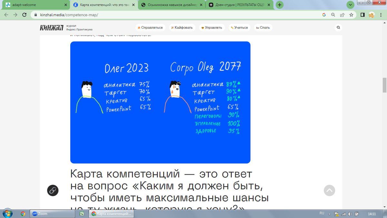Show hidden system tray icons
This screenshot has width=387, height=218.
click(330, 214)
